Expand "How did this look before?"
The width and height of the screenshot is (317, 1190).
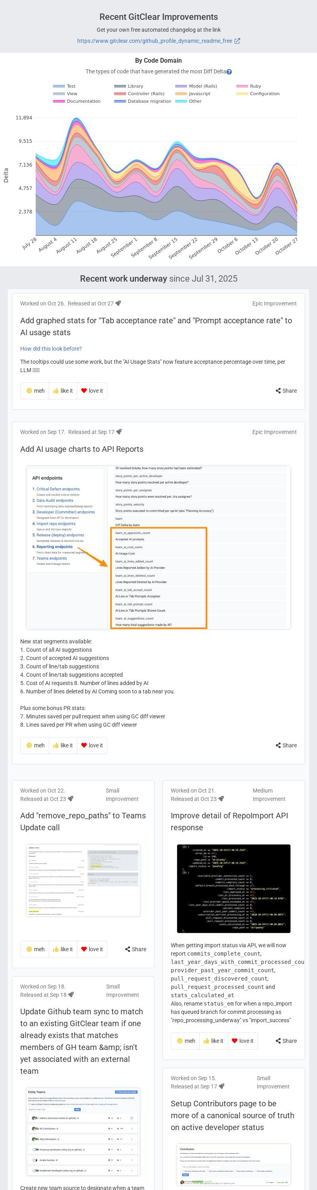click(51, 349)
